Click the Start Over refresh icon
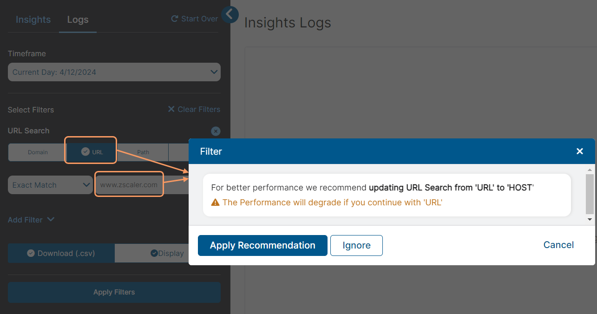Viewport: 597px width, 314px height. (x=174, y=19)
